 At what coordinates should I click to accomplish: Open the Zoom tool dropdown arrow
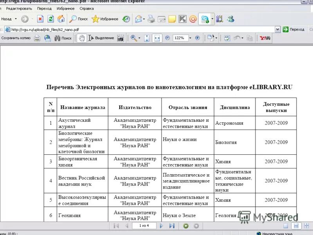point(139,38)
